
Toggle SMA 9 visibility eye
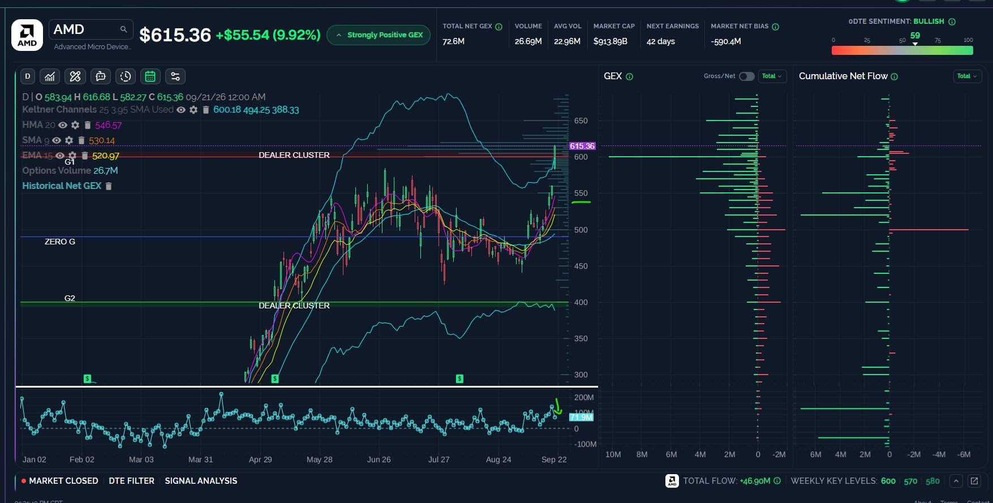coord(57,140)
